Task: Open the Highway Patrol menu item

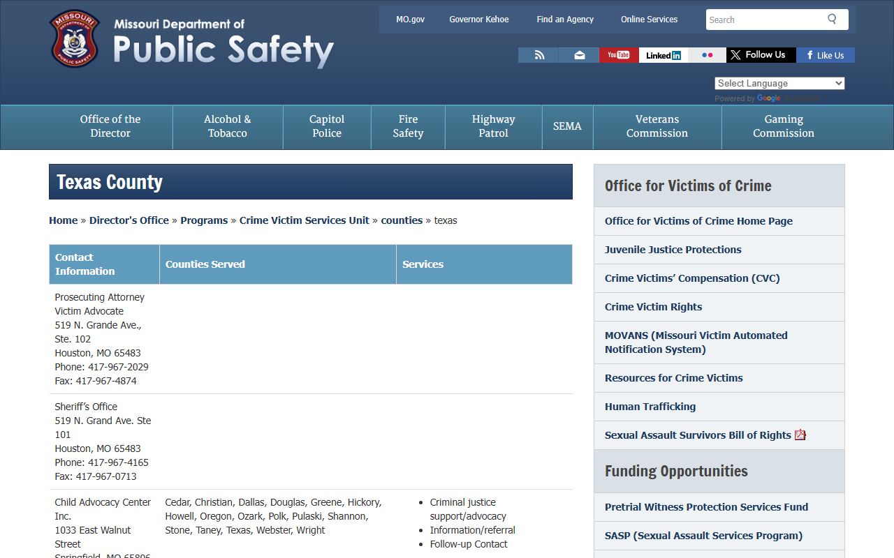Action: pos(493,126)
